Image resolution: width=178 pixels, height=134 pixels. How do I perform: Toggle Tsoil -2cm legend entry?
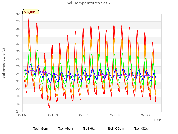click(x=38, y=128)
